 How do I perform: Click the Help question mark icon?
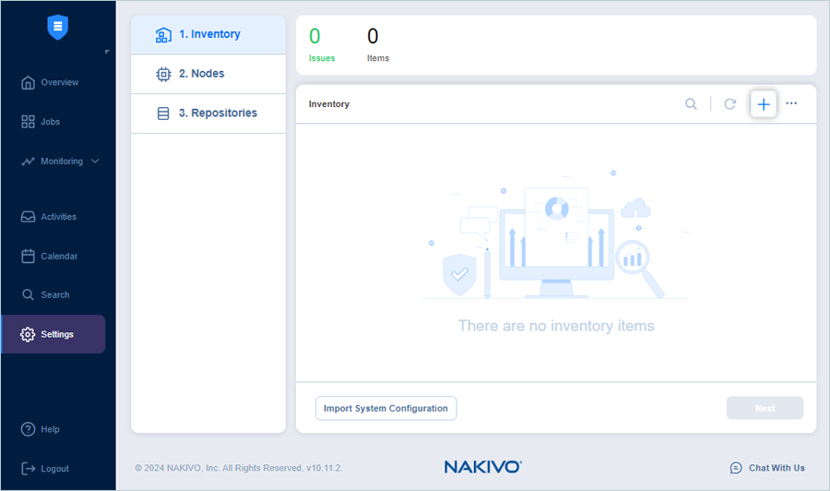(28, 429)
